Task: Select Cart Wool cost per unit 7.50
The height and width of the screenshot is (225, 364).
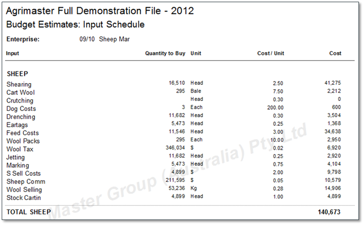Action: coord(278,91)
